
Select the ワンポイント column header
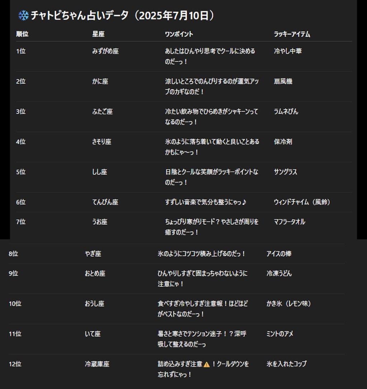click(x=179, y=34)
